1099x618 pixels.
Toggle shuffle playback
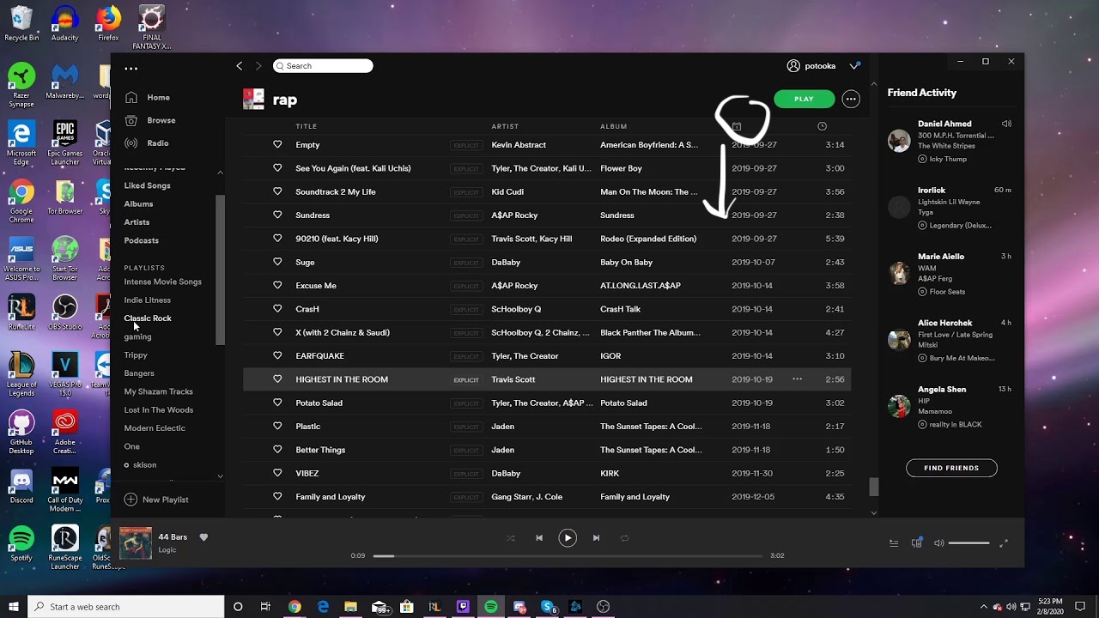(511, 538)
